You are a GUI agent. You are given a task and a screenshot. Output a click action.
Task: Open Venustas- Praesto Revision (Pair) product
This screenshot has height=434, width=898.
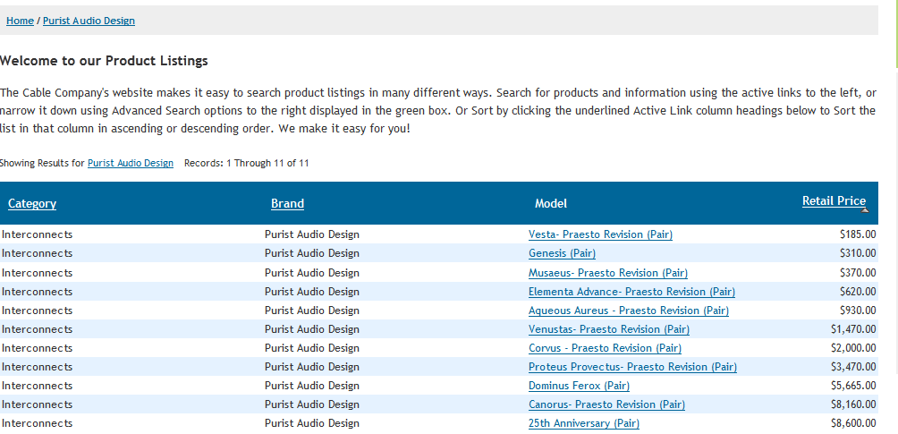point(609,329)
